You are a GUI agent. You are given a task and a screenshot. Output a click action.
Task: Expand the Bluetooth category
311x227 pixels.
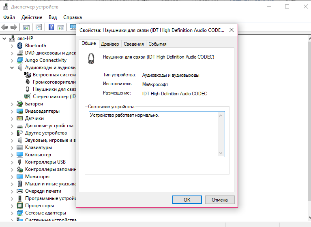pos(12,46)
